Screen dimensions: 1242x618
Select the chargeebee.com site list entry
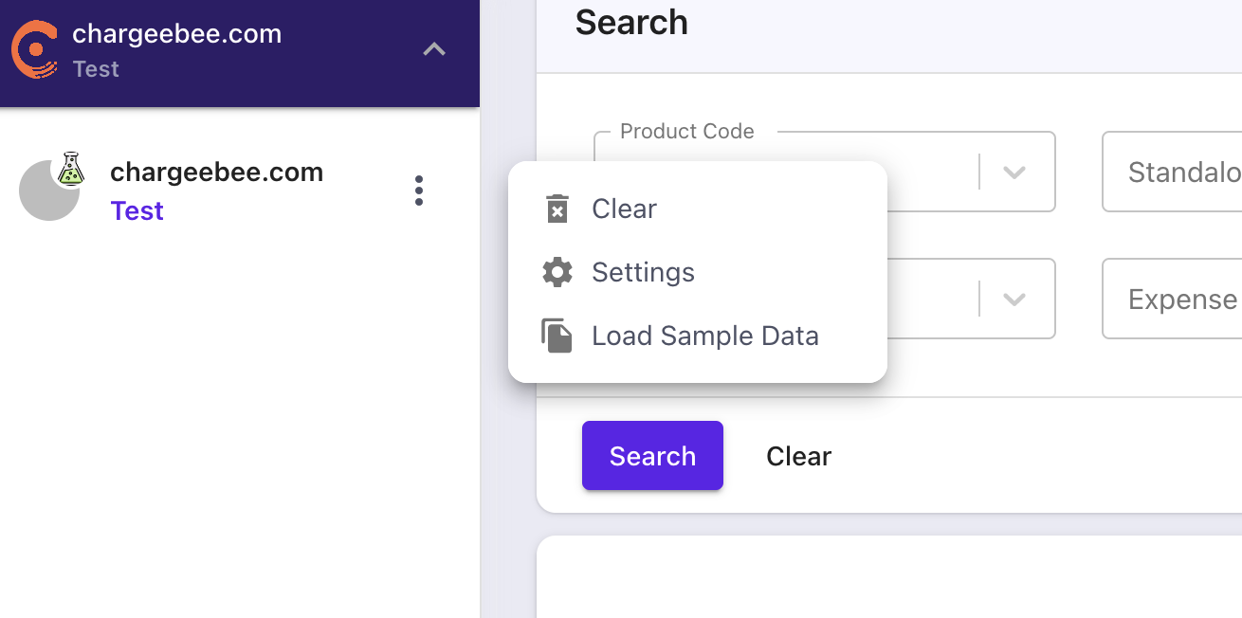216,173
